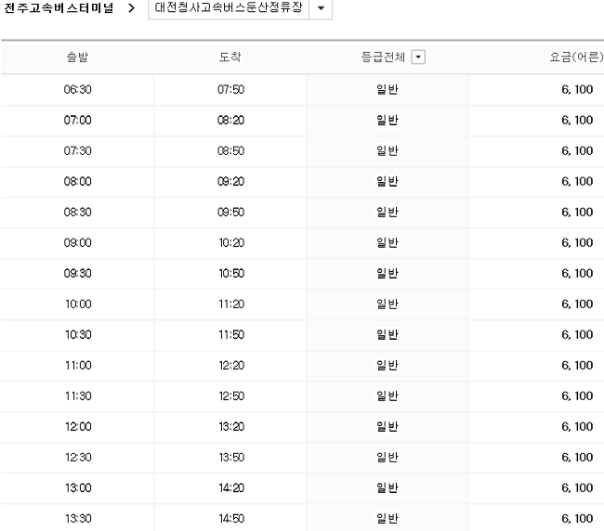Click the 12:20 arrival time
This screenshot has width=604, height=531.
[231, 365]
